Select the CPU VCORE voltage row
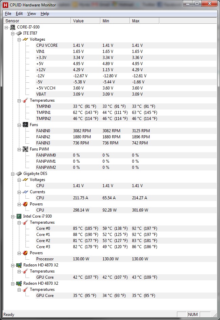 point(47,45)
